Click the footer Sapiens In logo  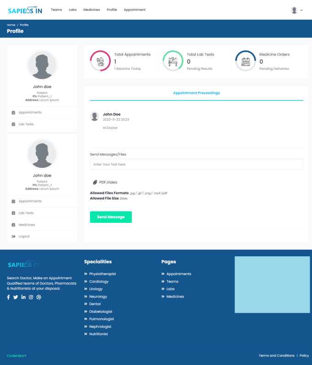[x=24, y=265]
